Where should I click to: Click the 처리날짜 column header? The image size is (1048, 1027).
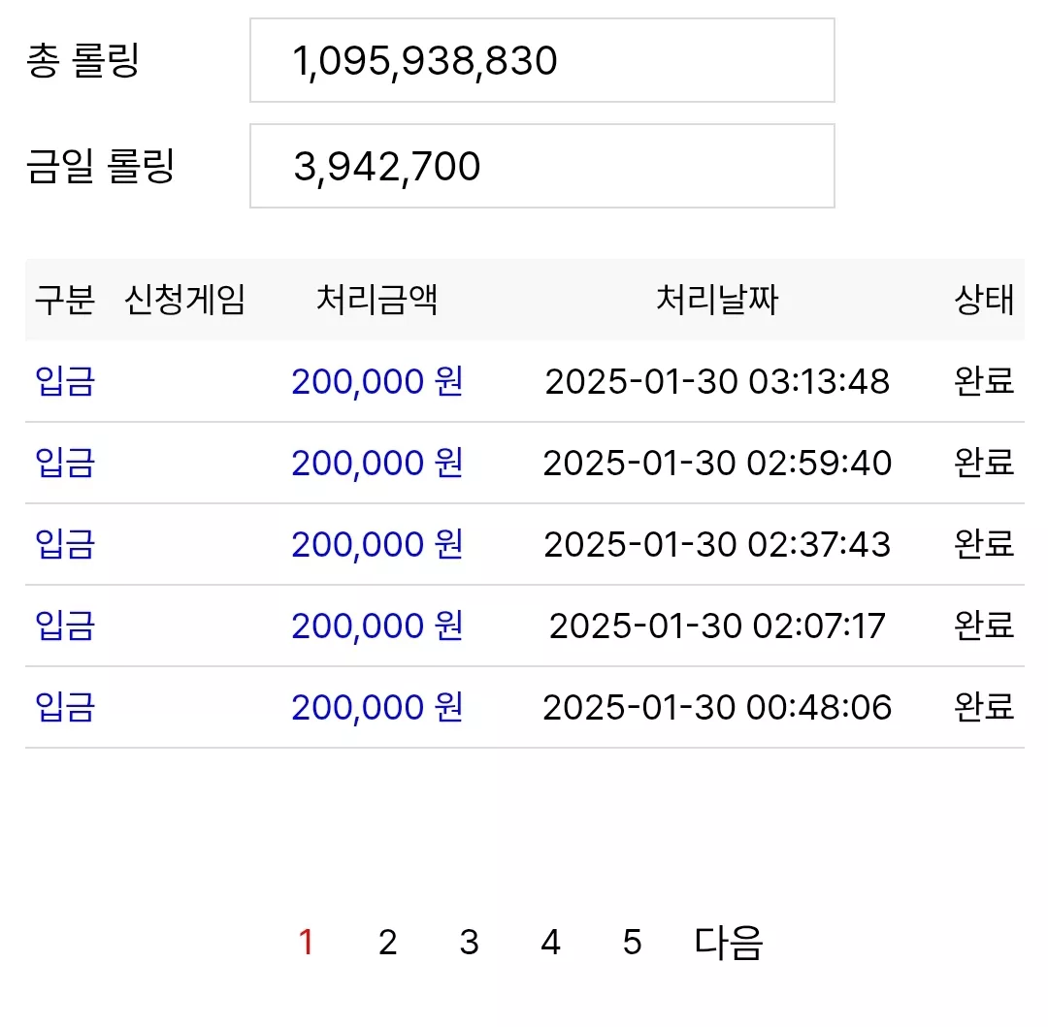tap(717, 299)
